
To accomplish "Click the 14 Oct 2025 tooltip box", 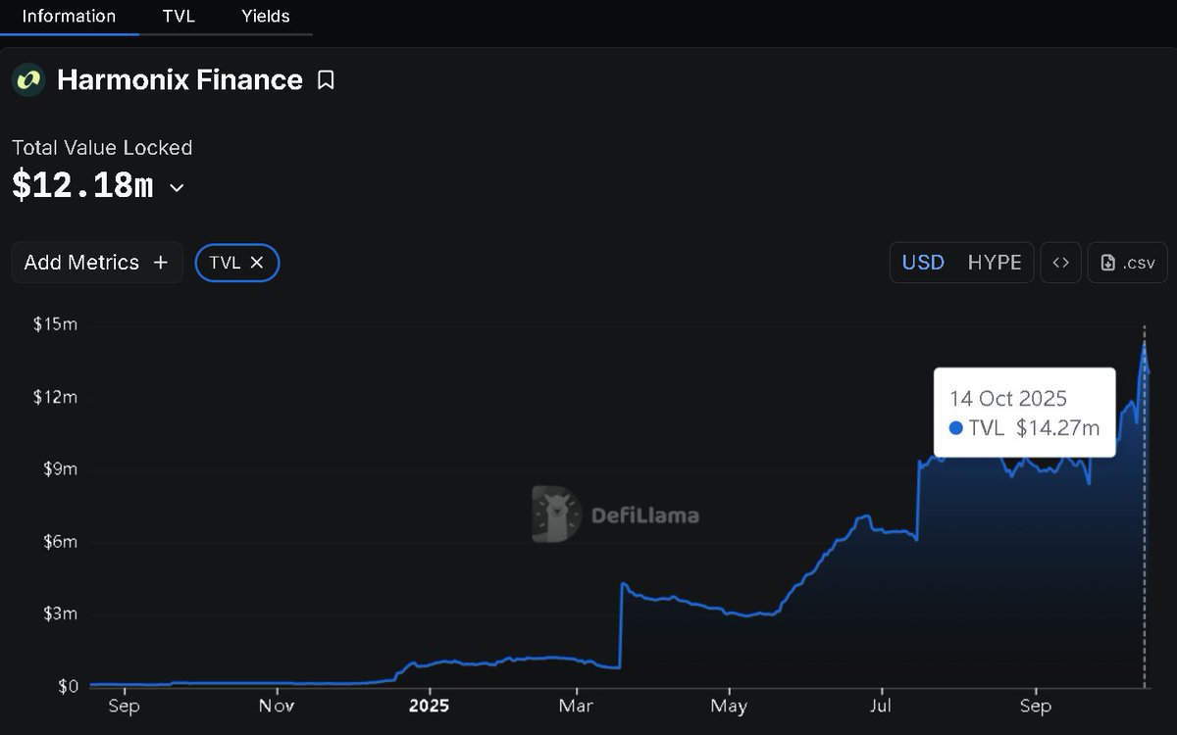I will [1024, 412].
